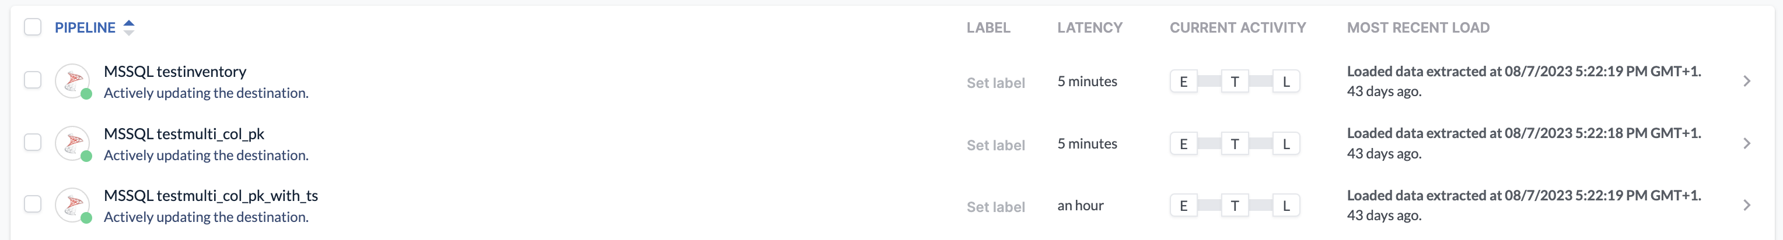This screenshot has width=1783, height=240.
Task: Click the Extract (E) stage for testinventory
Action: click(1183, 82)
